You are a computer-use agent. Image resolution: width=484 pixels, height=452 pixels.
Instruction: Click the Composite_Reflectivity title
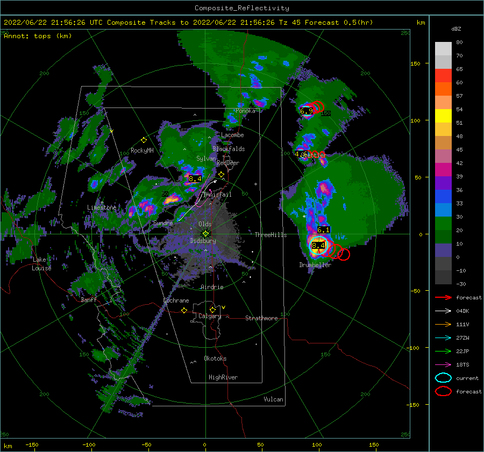[242, 8]
